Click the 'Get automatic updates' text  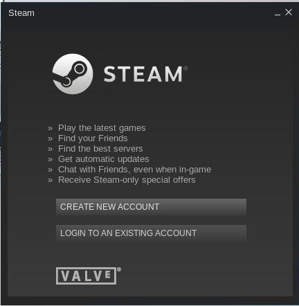(104, 159)
